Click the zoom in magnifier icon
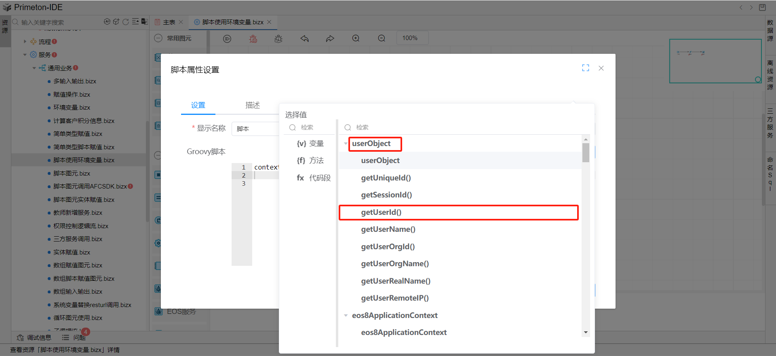The width and height of the screenshot is (776, 356). tap(356, 38)
